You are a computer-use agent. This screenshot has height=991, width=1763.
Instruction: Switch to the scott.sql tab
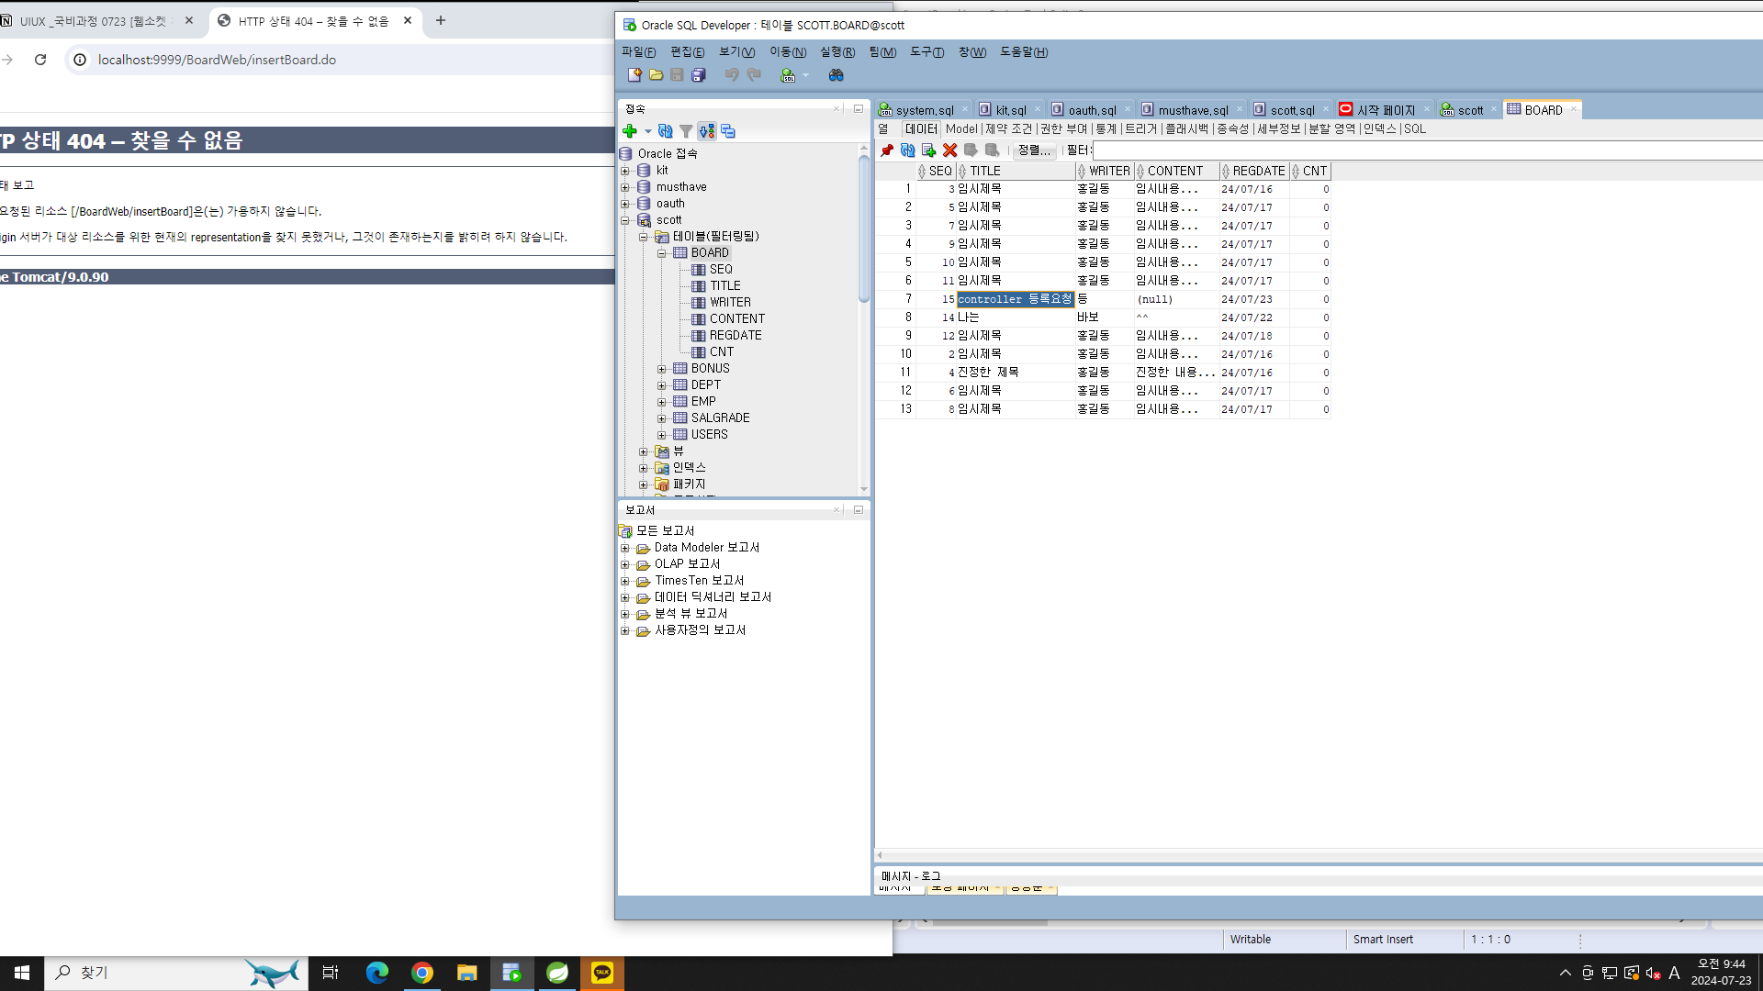pyautogui.click(x=1291, y=110)
